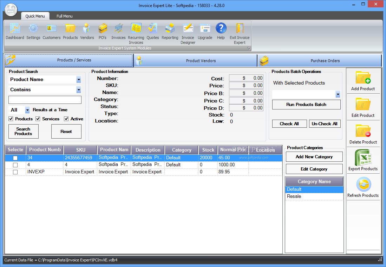The image size is (386, 267).
Task: Select the Resale category in list
Action: 314,196
